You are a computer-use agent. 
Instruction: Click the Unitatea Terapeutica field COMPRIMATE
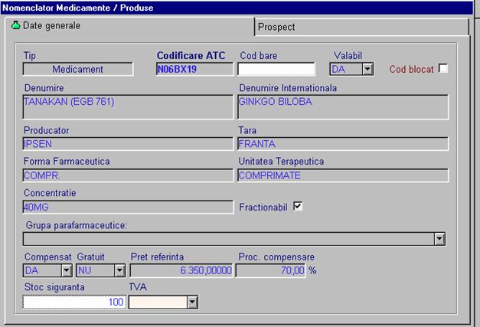pyautogui.click(x=343, y=175)
